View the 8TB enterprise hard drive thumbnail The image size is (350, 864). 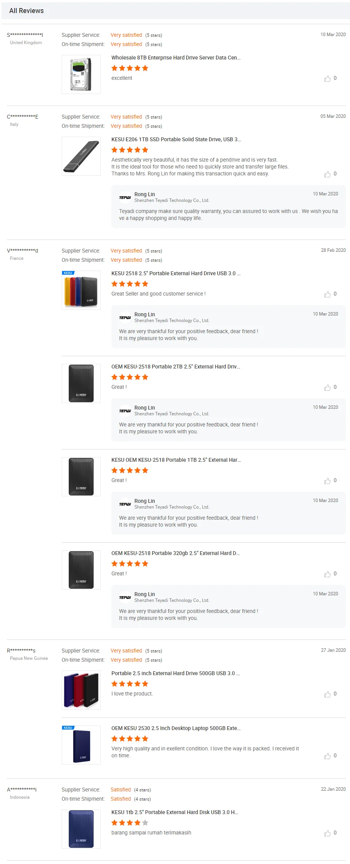click(81, 74)
